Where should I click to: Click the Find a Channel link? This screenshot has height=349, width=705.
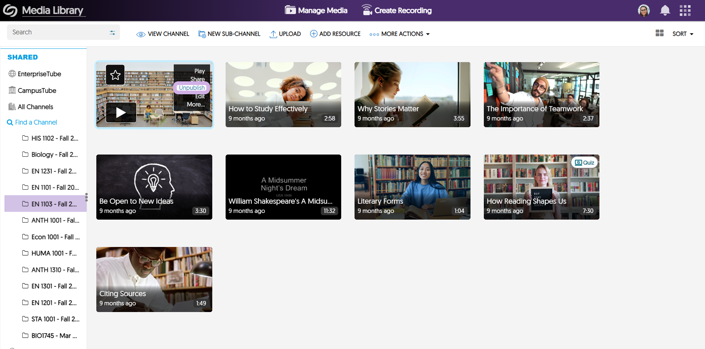pyautogui.click(x=36, y=122)
